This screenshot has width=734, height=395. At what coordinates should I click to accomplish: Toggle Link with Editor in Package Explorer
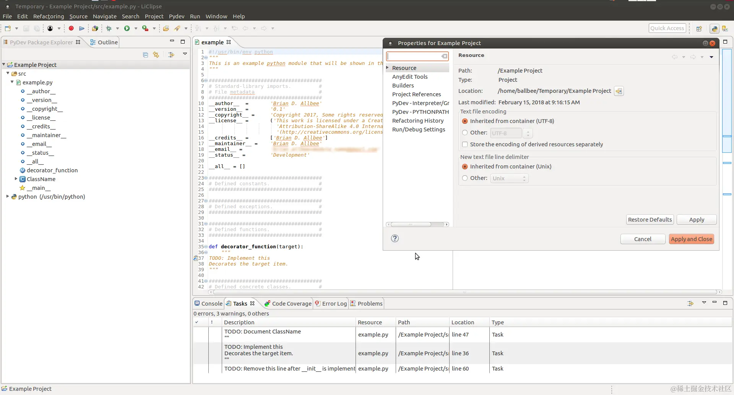tap(156, 55)
